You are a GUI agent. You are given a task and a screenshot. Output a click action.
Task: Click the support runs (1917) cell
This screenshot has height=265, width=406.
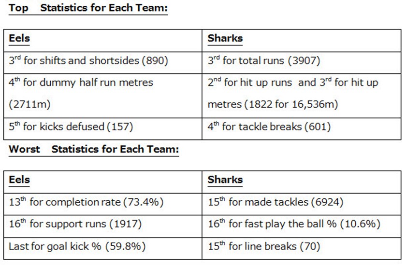point(75,224)
